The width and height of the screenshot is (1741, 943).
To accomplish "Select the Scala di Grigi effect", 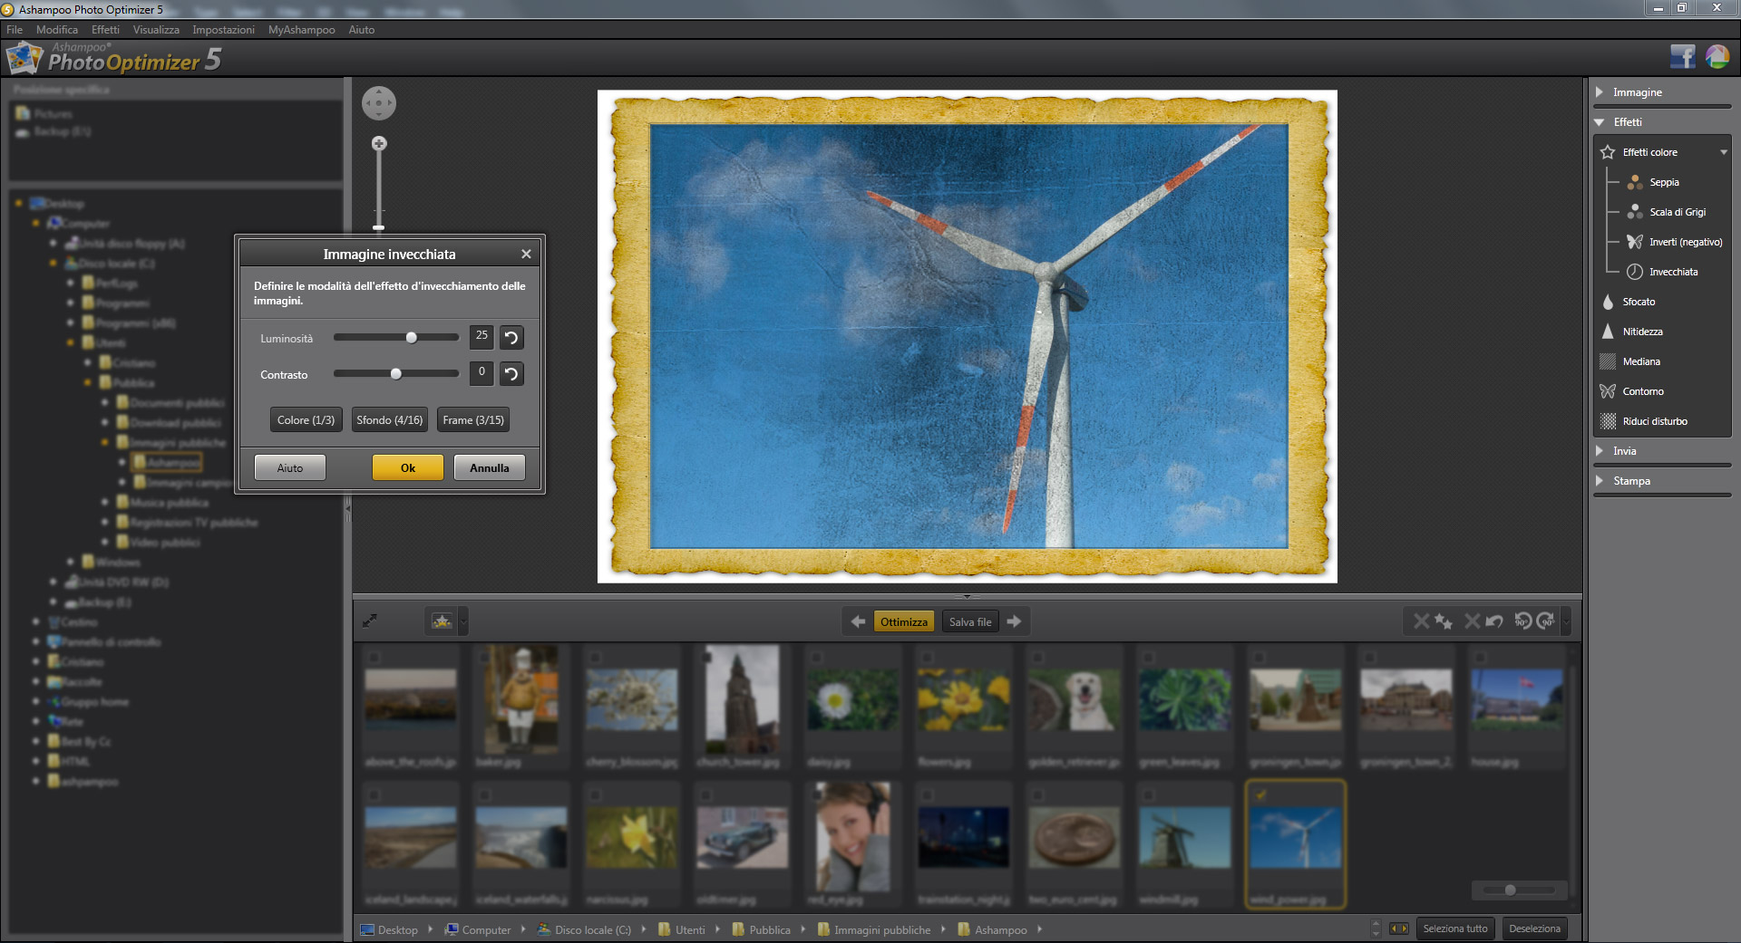I will (x=1677, y=212).
